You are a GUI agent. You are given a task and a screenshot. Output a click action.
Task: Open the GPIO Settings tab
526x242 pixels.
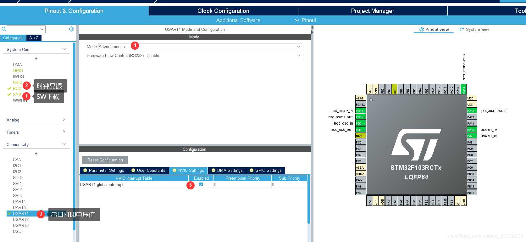[266, 170]
